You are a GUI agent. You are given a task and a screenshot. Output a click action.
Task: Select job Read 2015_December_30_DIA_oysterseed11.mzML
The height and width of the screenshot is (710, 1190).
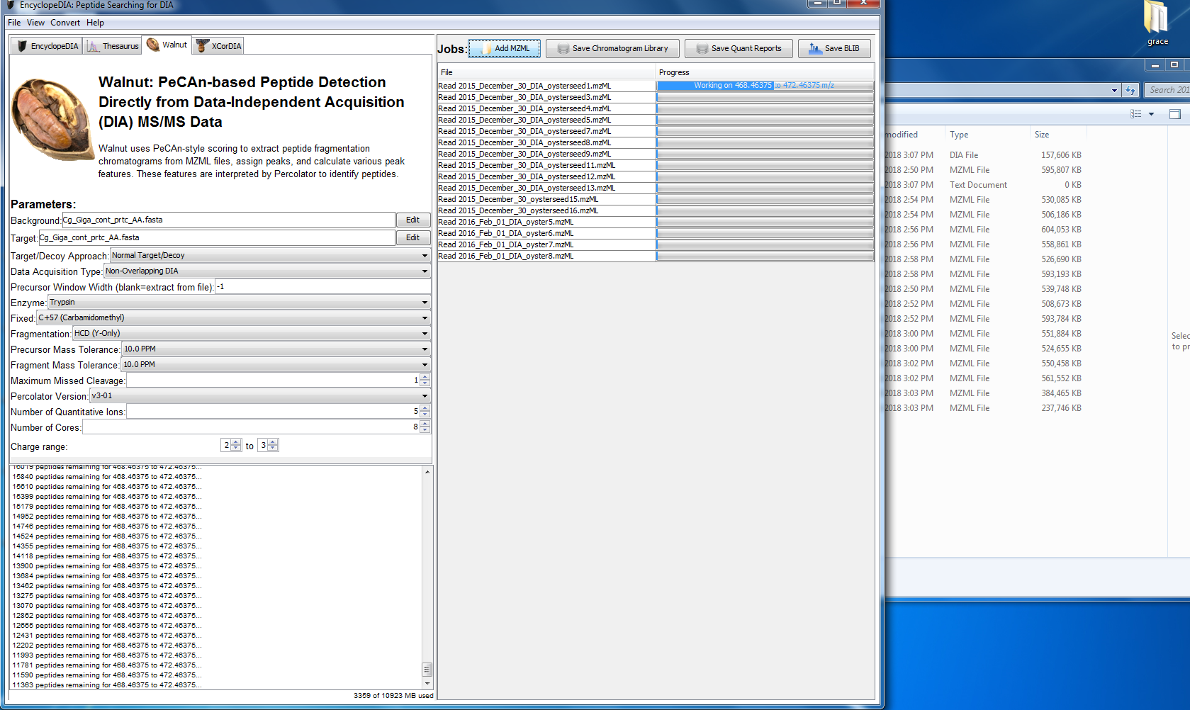(x=546, y=165)
